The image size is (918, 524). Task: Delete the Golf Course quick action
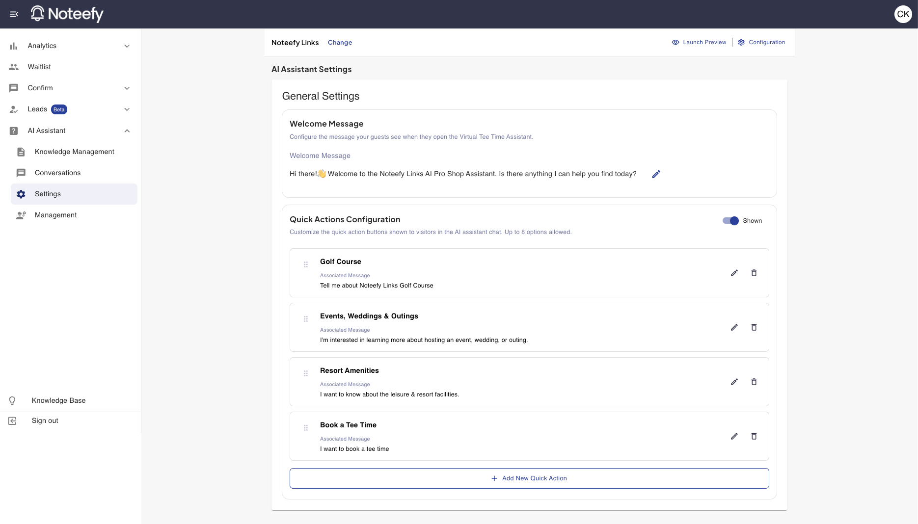(x=754, y=273)
